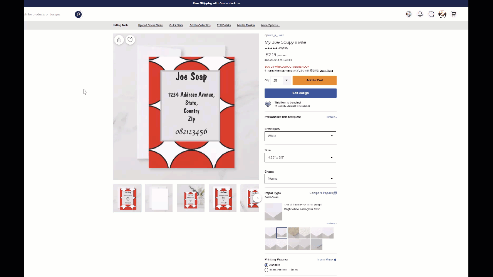This screenshot has width=493, height=277.
Task: Open the user profile avatar
Action: 442,14
